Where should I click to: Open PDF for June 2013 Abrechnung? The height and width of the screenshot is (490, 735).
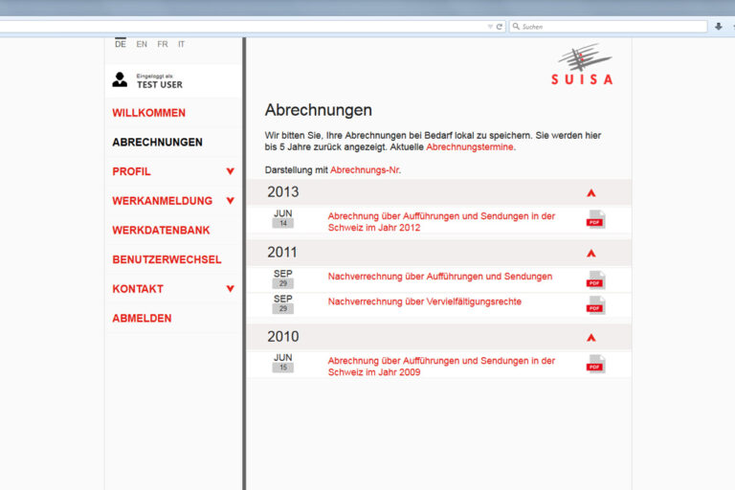click(595, 220)
